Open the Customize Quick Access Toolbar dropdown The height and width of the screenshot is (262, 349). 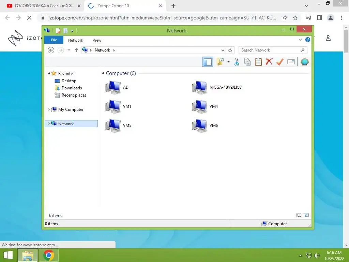point(72,31)
